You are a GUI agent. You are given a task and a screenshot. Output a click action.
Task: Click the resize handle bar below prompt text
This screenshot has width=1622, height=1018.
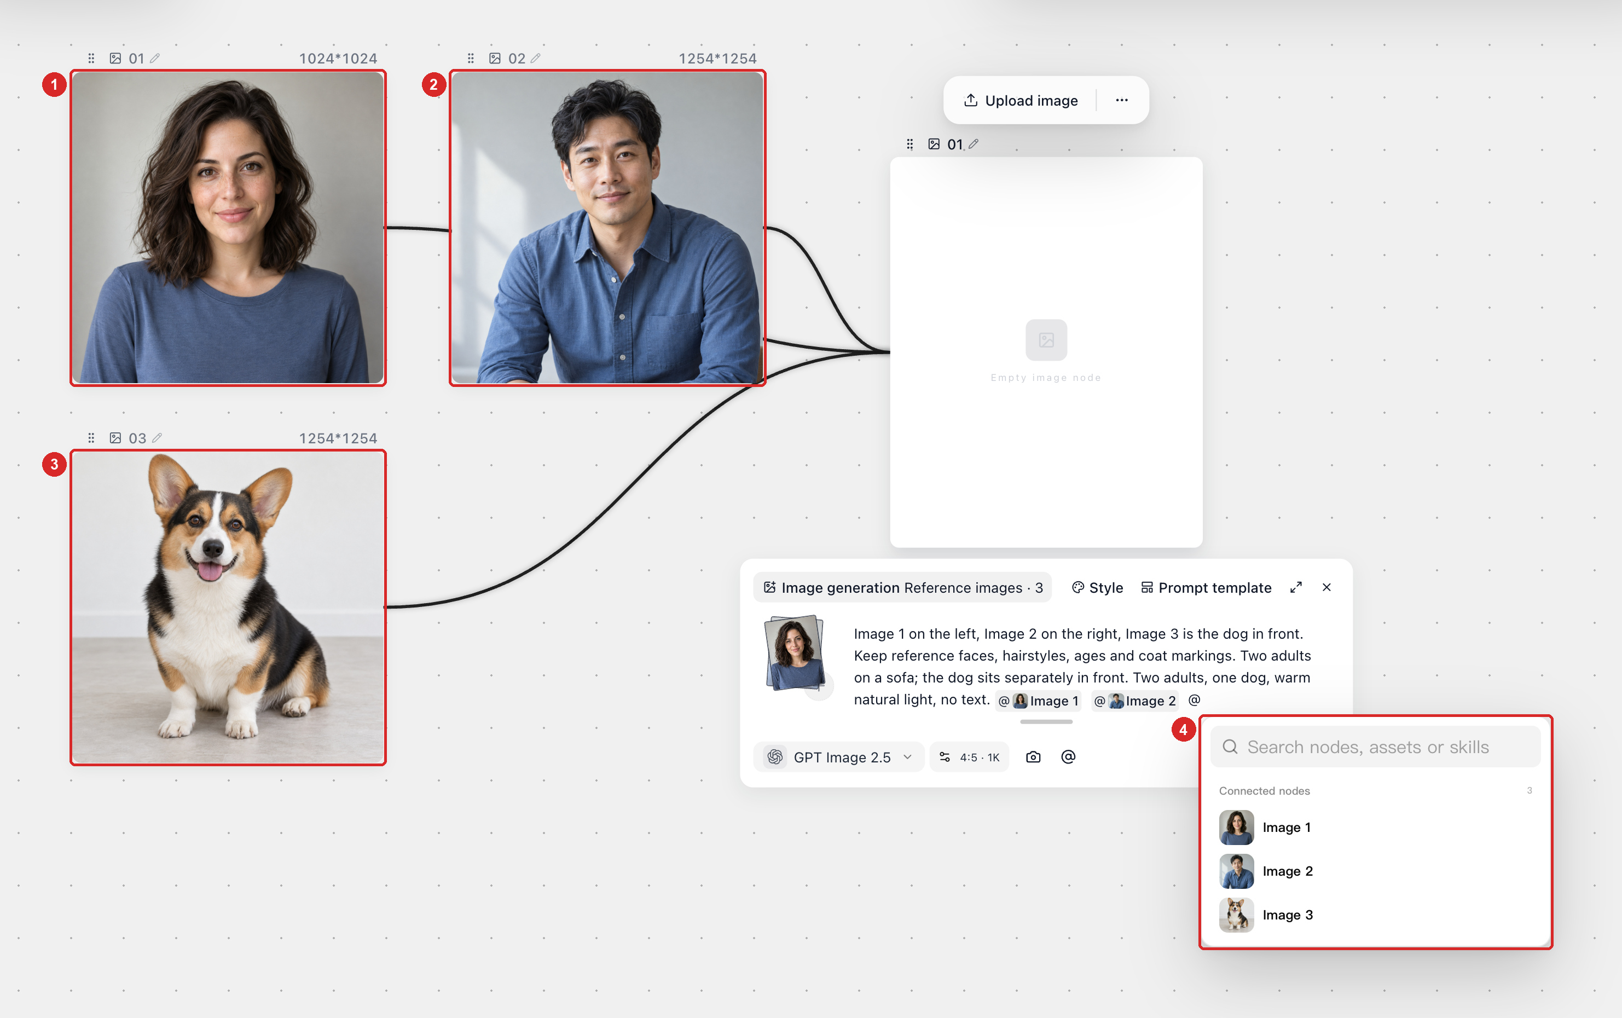tap(1046, 722)
